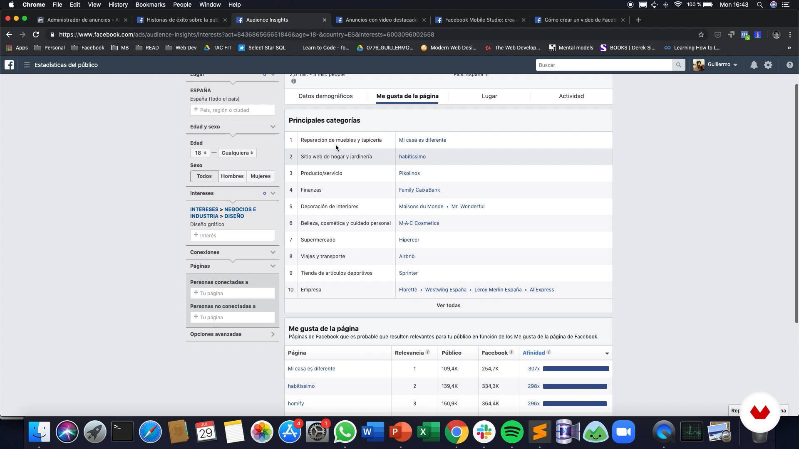The height and width of the screenshot is (449, 799).
Task: Open WhatsApp from the dock
Action: click(345, 432)
